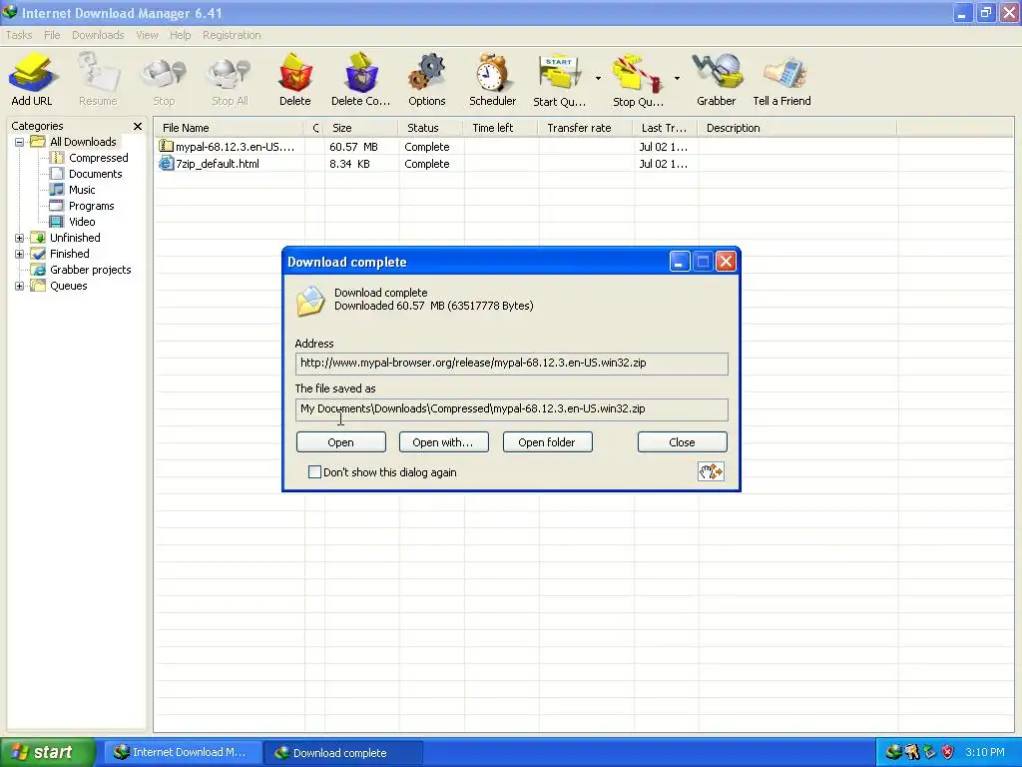Click the Download complete taskbar button
Image resolution: width=1022 pixels, height=767 pixels.
[343, 752]
